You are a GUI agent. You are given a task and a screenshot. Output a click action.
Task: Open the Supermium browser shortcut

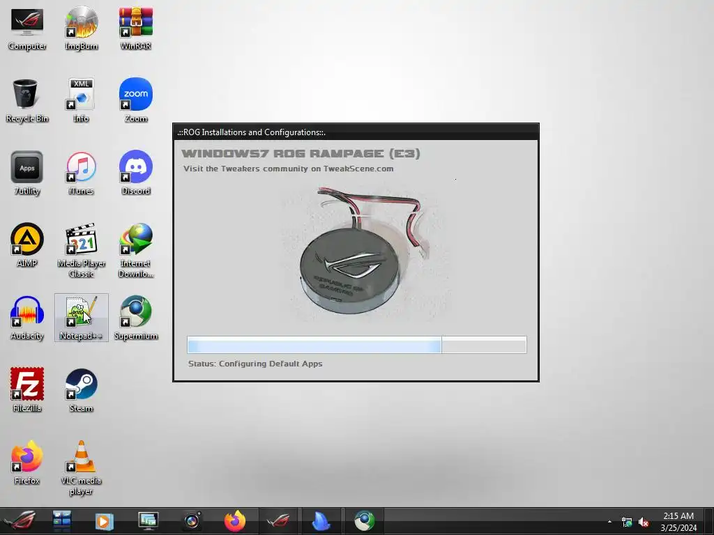[x=136, y=318]
